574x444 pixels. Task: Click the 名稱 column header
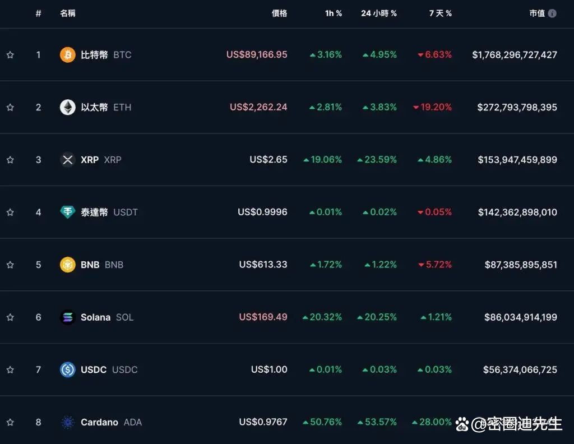tap(67, 13)
